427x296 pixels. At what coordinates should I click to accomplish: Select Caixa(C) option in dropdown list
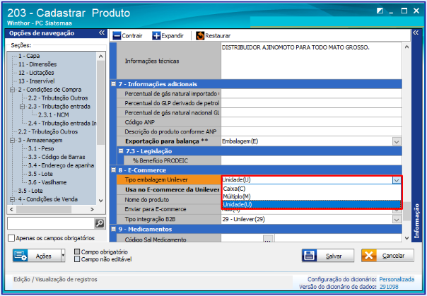[312, 189]
